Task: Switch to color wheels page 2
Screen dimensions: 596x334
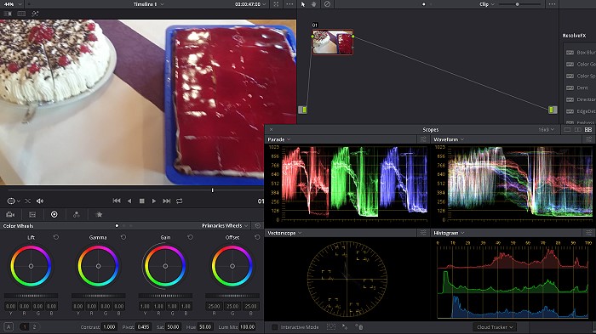Action: click(34, 326)
